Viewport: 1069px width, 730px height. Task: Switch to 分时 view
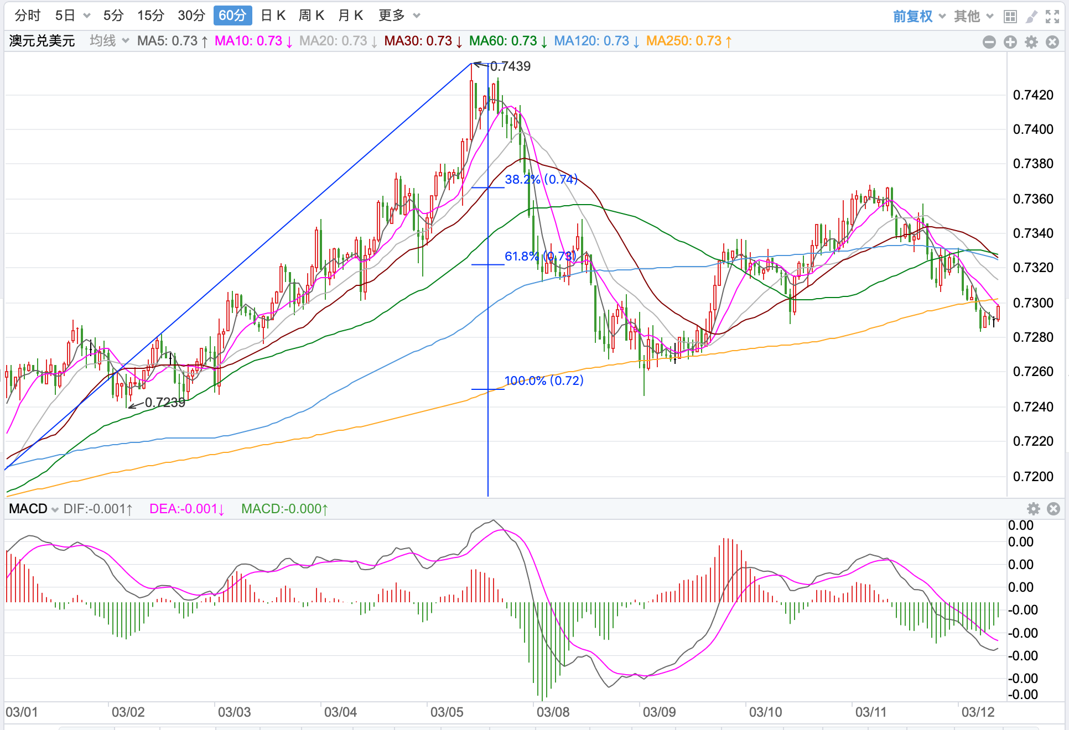[x=27, y=15]
